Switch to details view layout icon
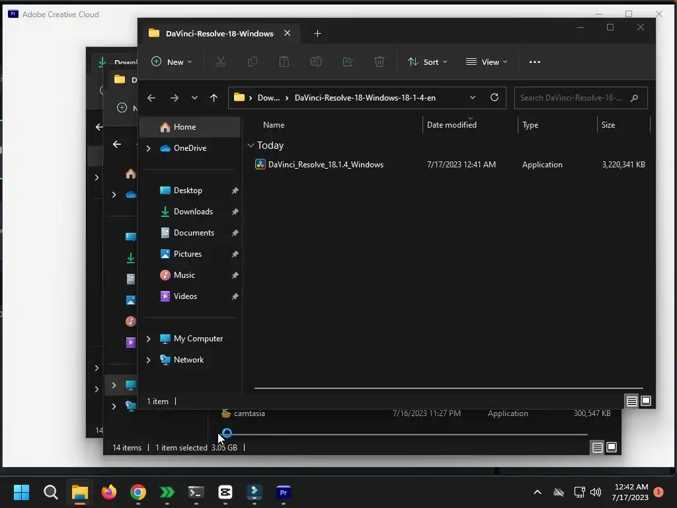Image resolution: width=677 pixels, height=508 pixels. tap(631, 402)
